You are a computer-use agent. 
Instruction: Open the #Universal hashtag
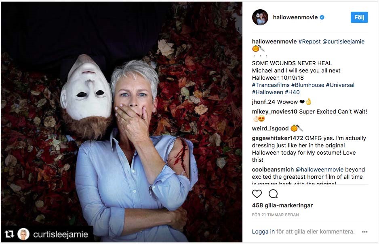click(340, 85)
